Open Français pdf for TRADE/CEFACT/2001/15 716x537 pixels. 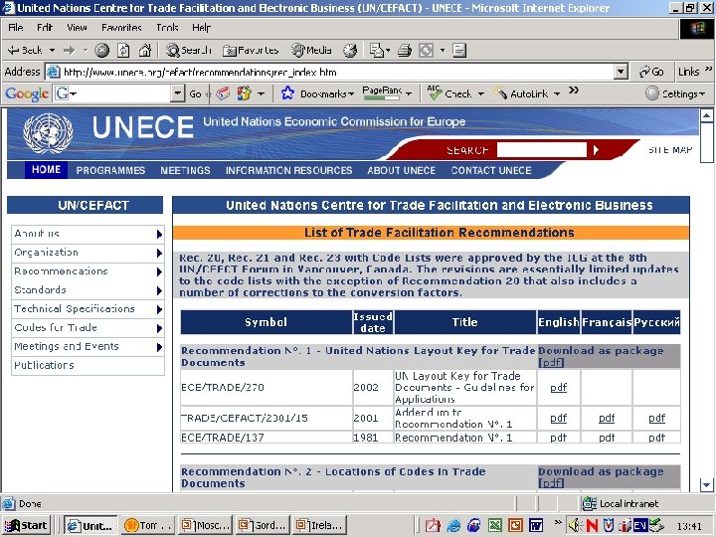coord(607,418)
